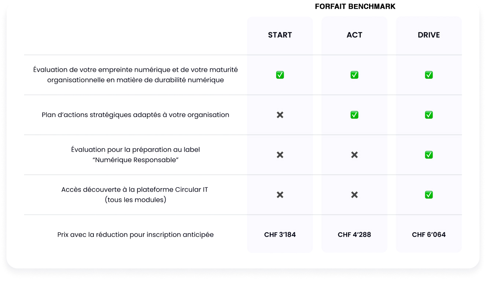486x281 pixels.
Task: Select the DRIVE plan header
Action: pyautogui.click(x=429, y=35)
